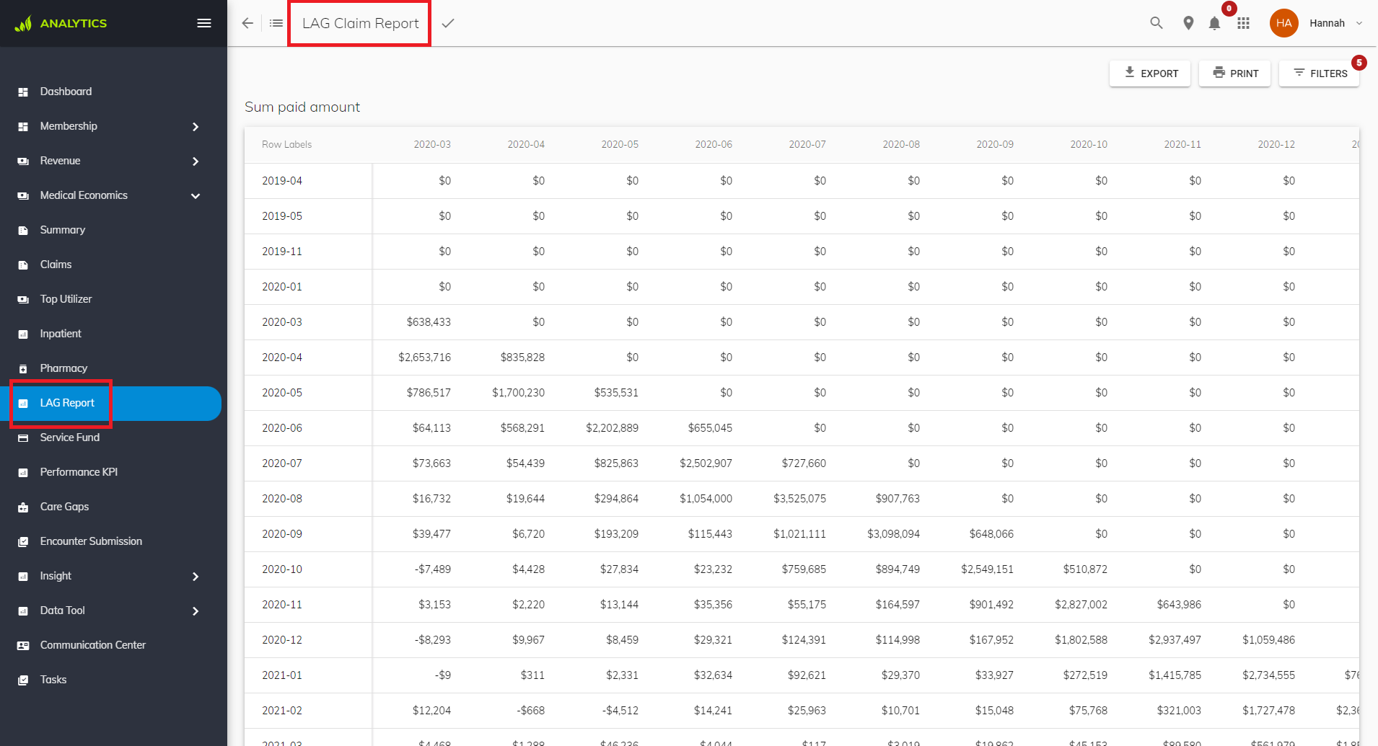Click the $638,433 cell
The image size is (1378, 746).
[x=429, y=322]
